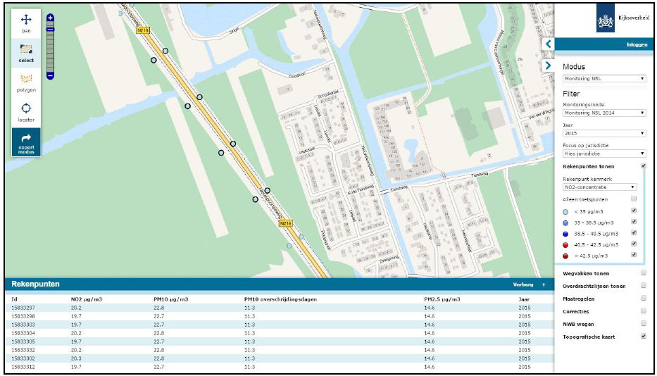
Task: Zoom out with the minus button
Action: point(50,76)
